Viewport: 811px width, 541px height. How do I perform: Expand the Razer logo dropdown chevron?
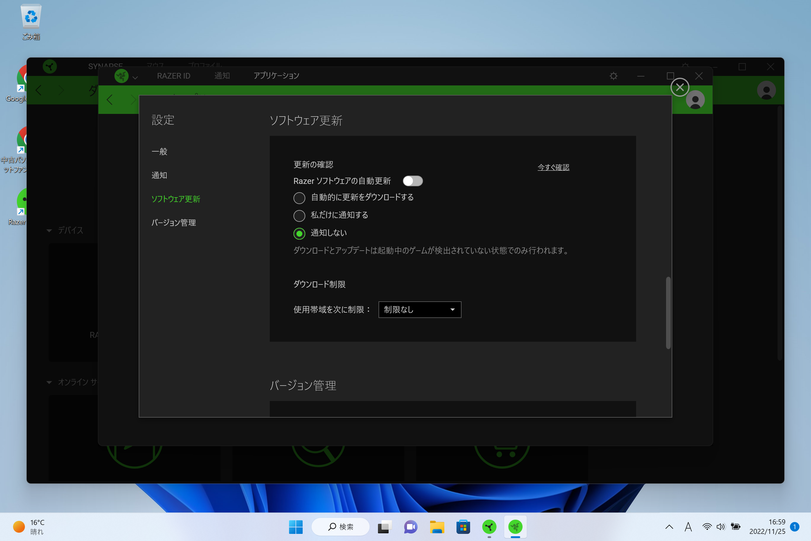135,78
